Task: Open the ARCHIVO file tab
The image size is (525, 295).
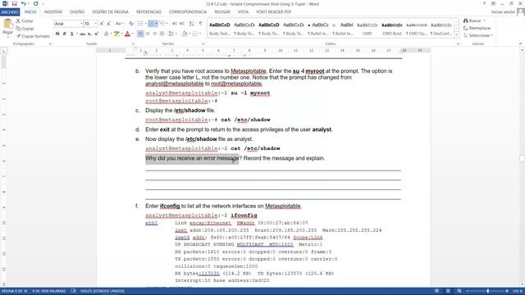Action: pos(10,12)
